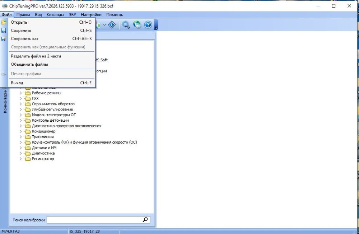Screen dimensions: 359x234
Task: Expand the Рабочие режимы tree node
Action: [x=20, y=93]
